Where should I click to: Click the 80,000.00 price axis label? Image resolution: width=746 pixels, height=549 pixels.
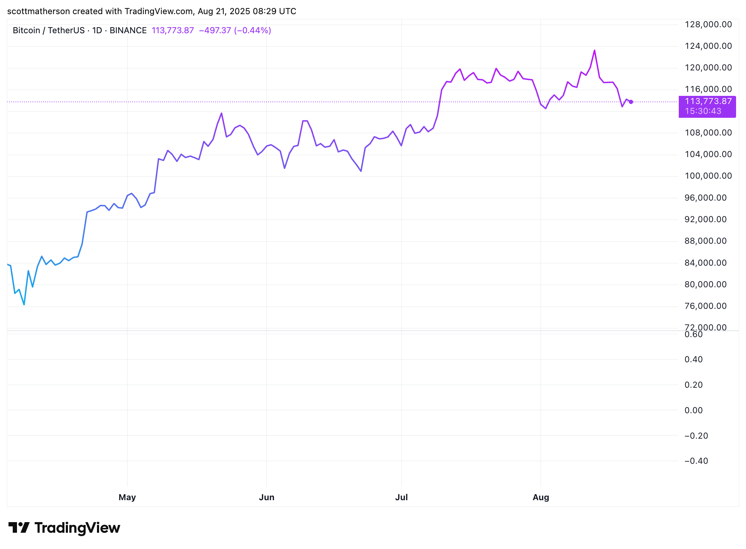(x=706, y=284)
